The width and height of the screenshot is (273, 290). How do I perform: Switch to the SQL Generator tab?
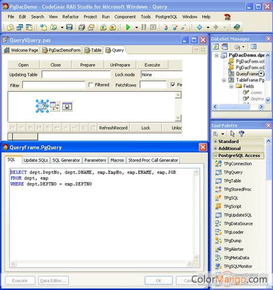click(66, 160)
